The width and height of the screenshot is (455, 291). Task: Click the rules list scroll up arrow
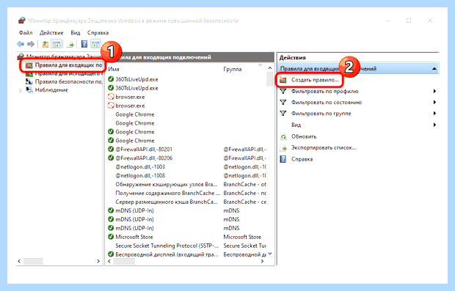tap(270, 68)
